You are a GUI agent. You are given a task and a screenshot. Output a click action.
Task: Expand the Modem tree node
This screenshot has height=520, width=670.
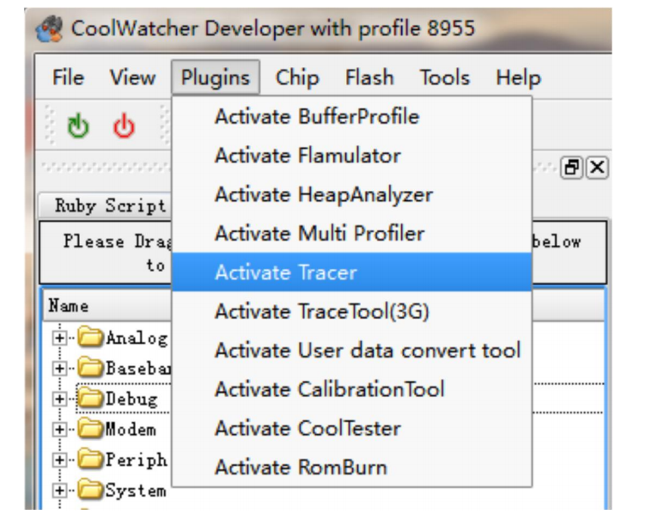click(x=59, y=430)
